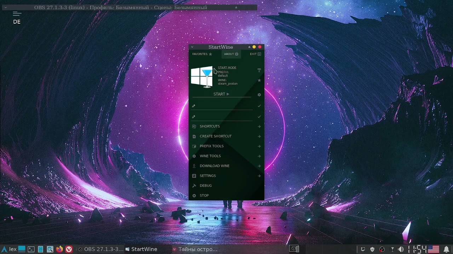The height and width of the screenshot is (254, 453).
Task: Expand SHORTCUTS with its right arrow
Action: tap(259, 127)
